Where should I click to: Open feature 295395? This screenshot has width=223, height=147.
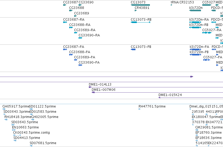point(193,114)
